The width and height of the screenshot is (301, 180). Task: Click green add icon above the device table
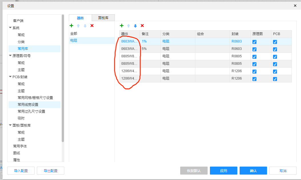(x=122, y=26)
